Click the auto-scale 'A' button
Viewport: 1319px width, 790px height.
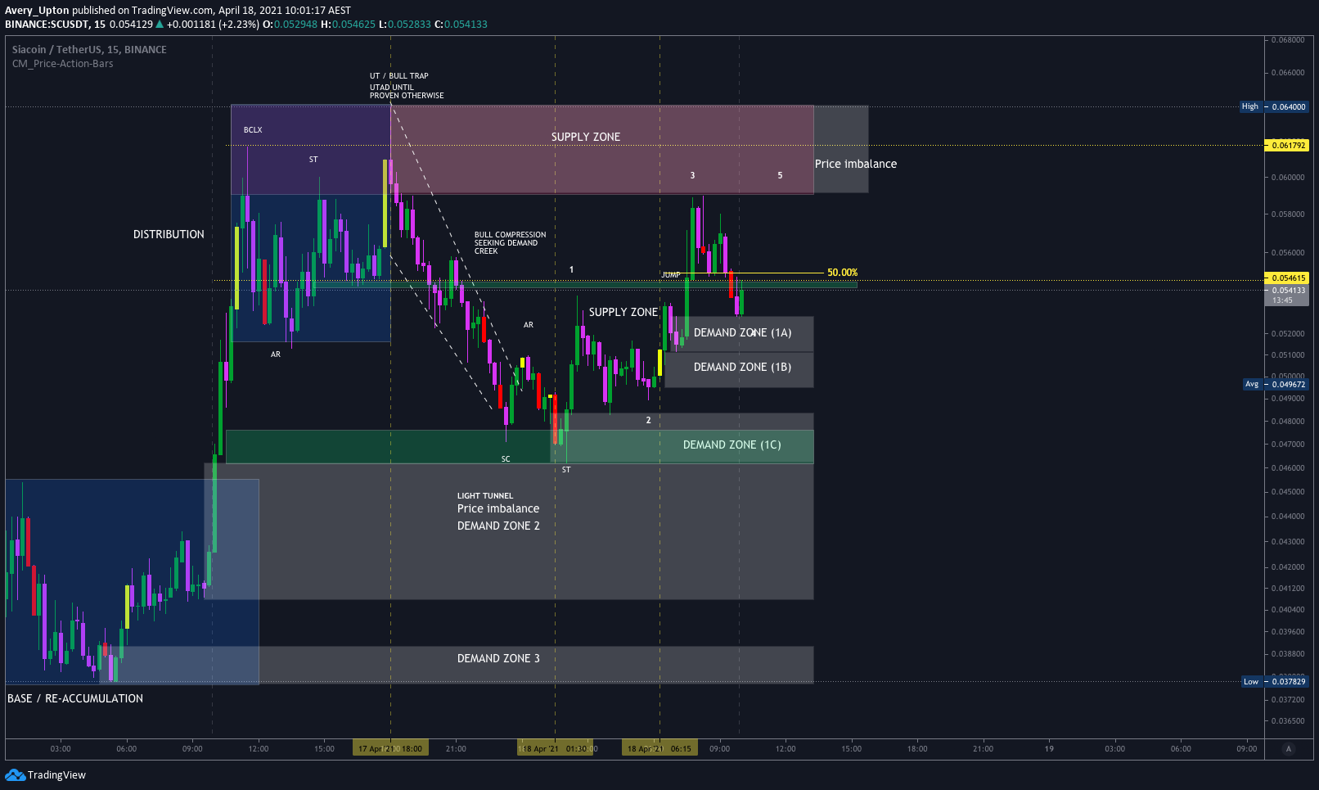[1289, 748]
